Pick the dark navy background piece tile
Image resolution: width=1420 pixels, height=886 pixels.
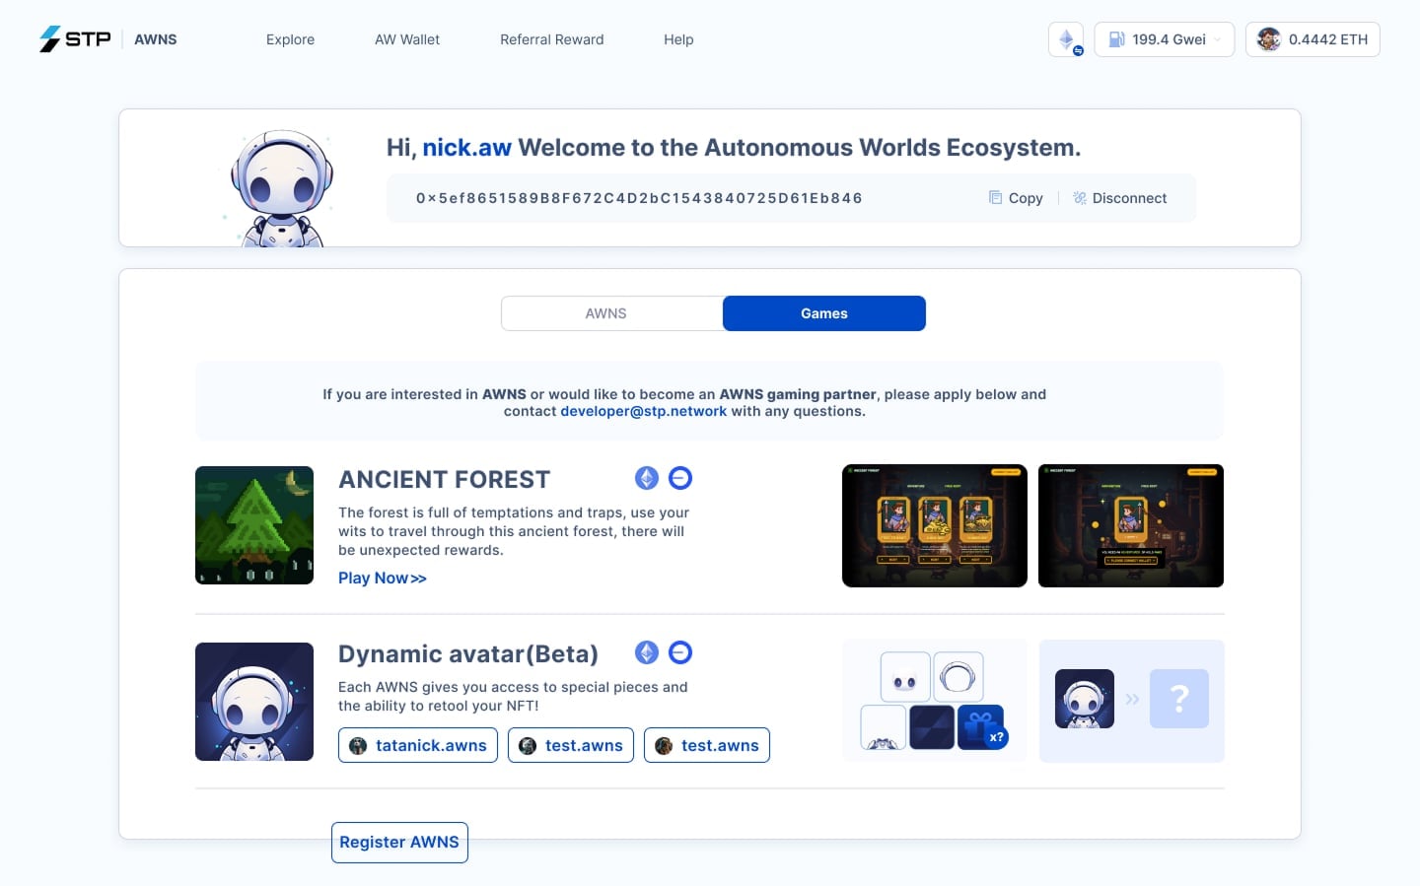click(x=932, y=727)
